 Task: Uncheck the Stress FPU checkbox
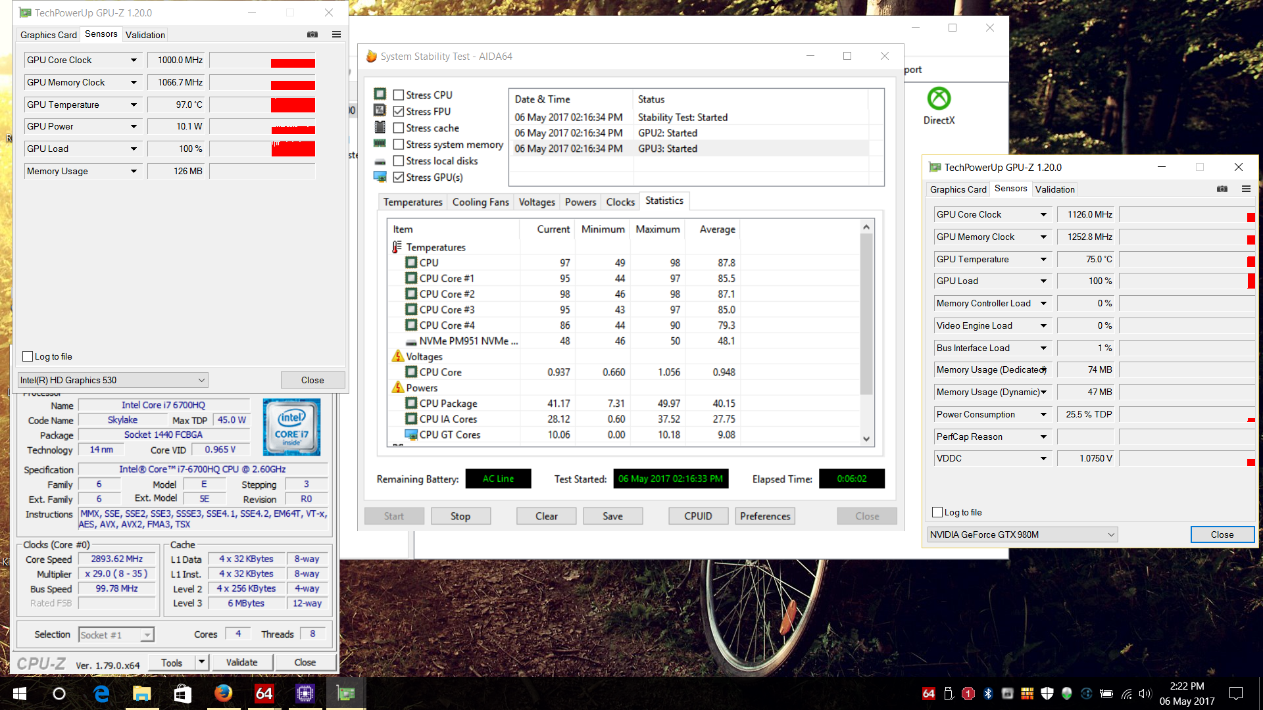tap(399, 111)
